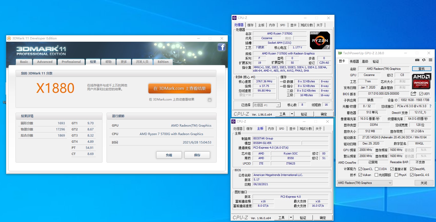436x222 pixels.
Task: Open 测试分数 tab in top CPU-Z window
Action: pos(307,25)
